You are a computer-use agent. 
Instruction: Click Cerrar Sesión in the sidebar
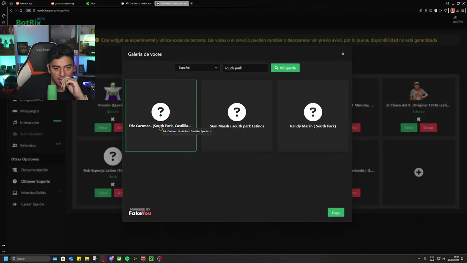(32, 204)
